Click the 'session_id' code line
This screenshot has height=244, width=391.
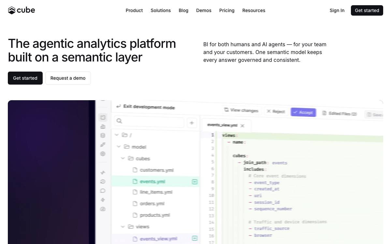[x=264, y=202]
